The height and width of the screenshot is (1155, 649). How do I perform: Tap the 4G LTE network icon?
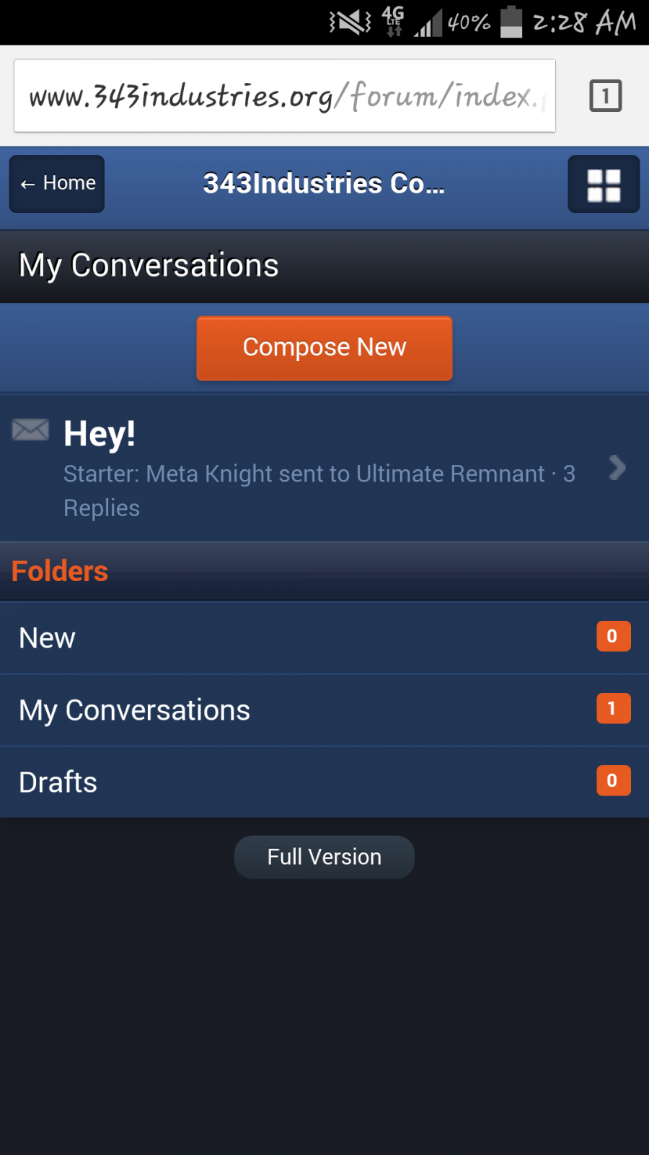coord(393,22)
